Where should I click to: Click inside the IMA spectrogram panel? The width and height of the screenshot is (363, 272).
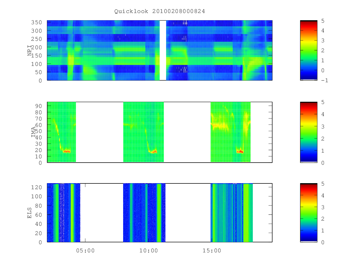(x=160, y=132)
